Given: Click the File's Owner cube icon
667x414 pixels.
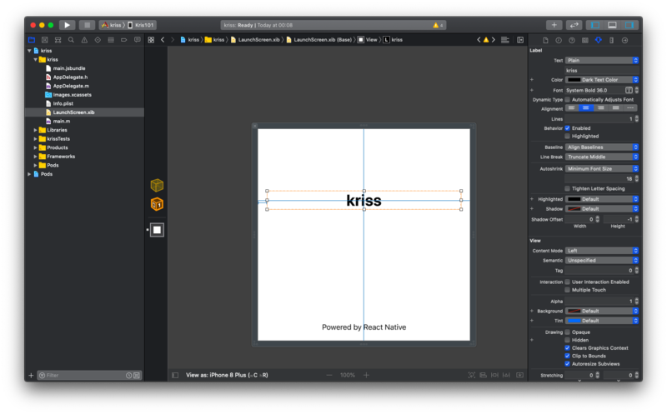Looking at the screenshot, I should [157, 185].
